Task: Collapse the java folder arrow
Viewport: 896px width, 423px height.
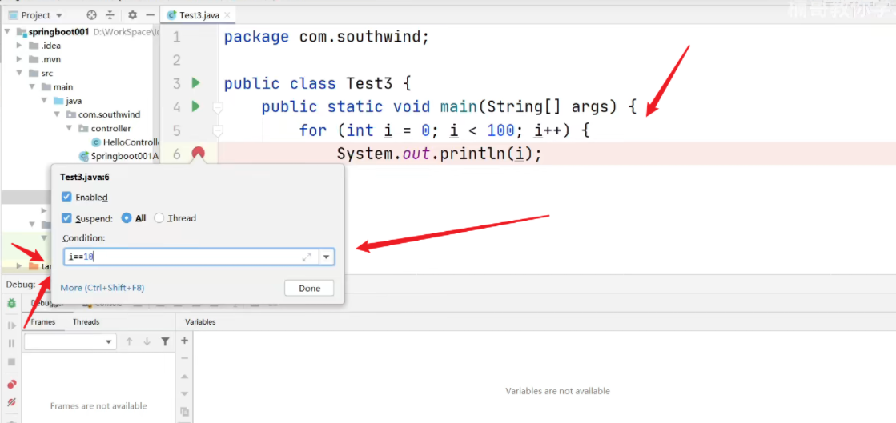Action: click(x=45, y=101)
